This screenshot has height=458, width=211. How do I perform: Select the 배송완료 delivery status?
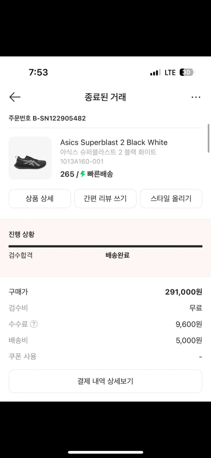click(117, 255)
